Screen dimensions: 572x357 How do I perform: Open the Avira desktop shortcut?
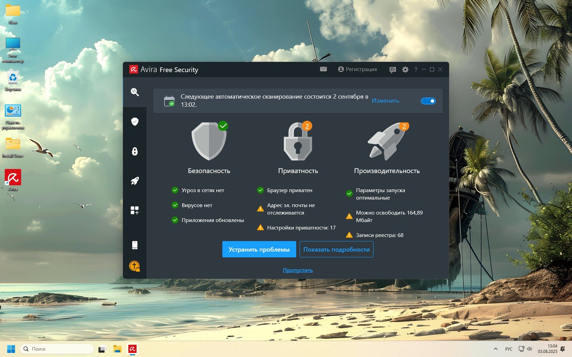tap(13, 180)
